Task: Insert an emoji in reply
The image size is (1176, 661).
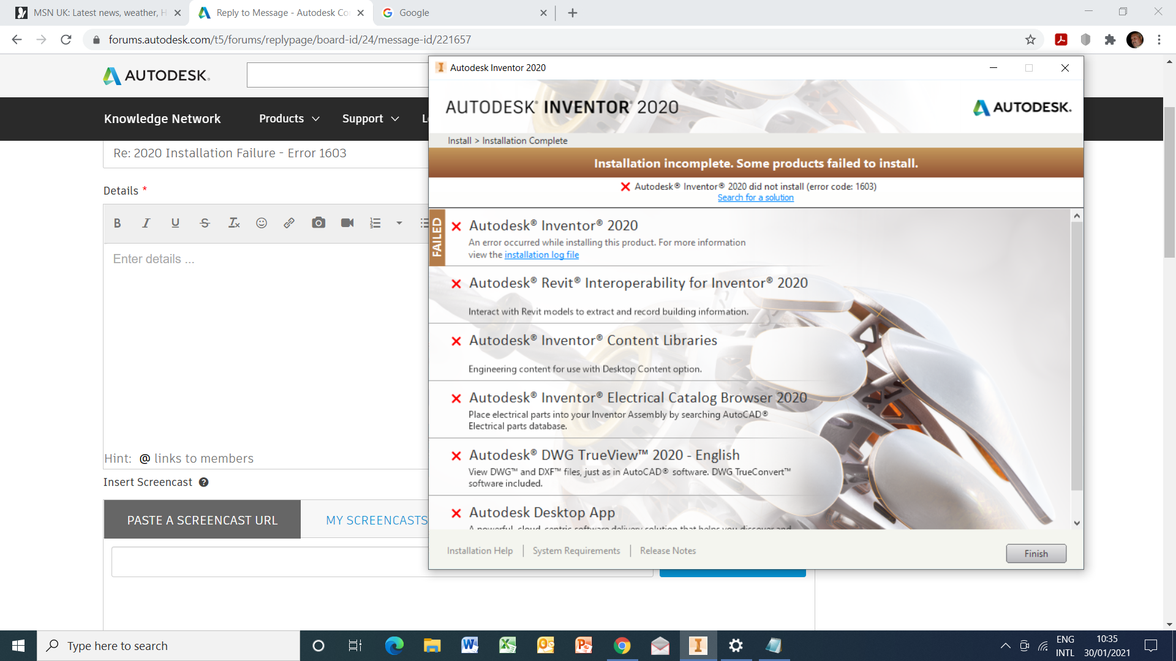Action: (262, 223)
